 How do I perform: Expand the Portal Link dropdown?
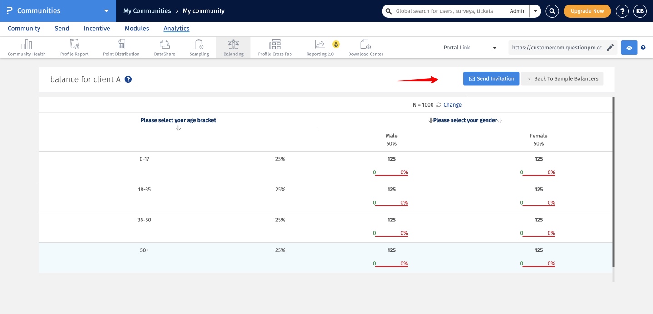(x=495, y=48)
